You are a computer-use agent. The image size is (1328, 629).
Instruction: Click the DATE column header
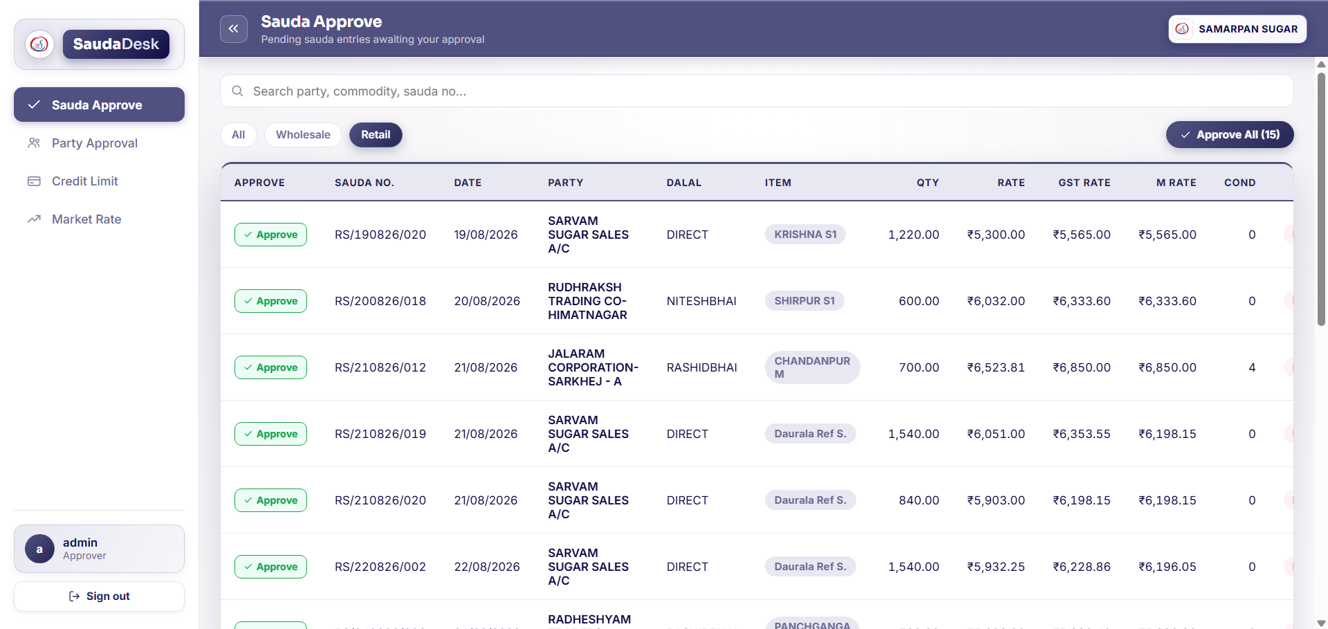tap(468, 183)
